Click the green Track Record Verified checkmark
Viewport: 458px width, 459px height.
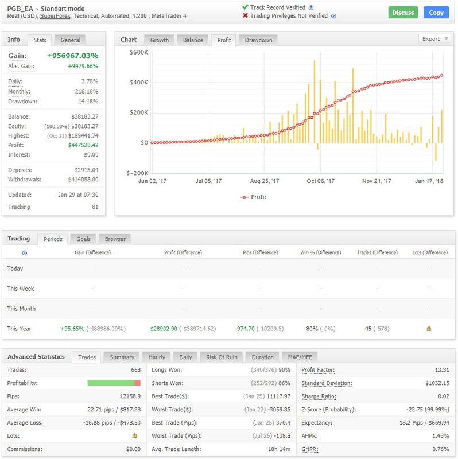(246, 7)
